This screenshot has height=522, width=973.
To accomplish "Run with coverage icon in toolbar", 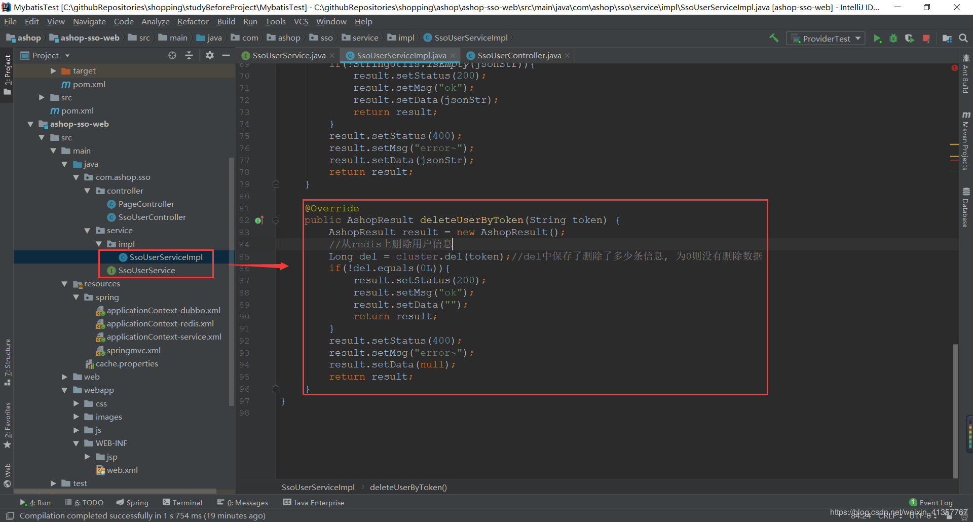I will (910, 39).
